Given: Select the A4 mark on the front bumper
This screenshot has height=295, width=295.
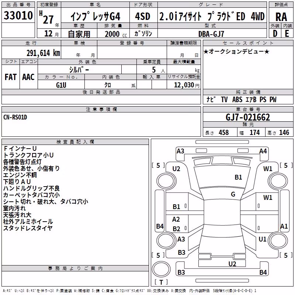Looking at the screenshot, I should (x=263, y=151).
